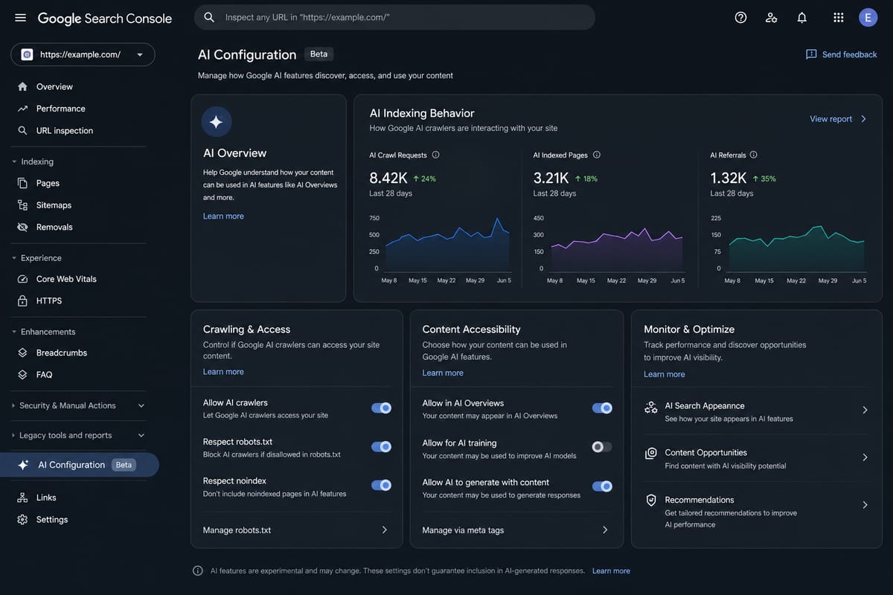This screenshot has height=595, width=893.
Task: Toggle Respect robots.txt switch
Action: coord(381,447)
